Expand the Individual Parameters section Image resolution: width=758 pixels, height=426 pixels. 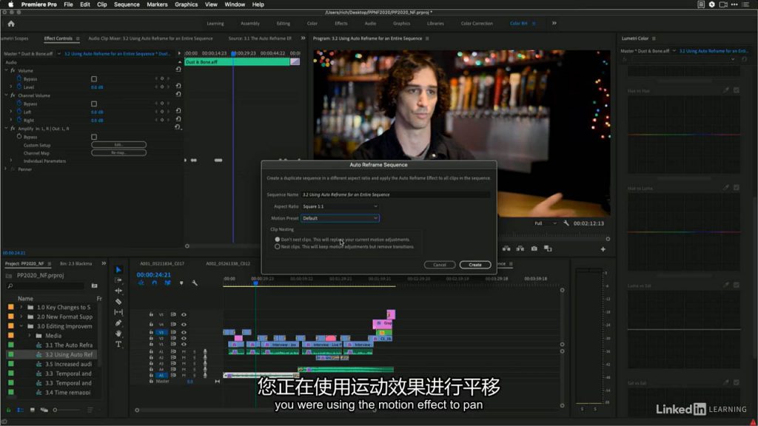pyautogui.click(x=11, y=160)
